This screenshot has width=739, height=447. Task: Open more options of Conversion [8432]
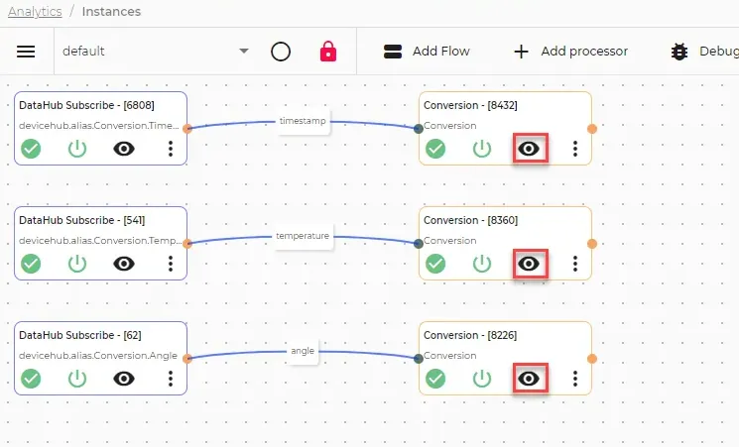(575, 149)
